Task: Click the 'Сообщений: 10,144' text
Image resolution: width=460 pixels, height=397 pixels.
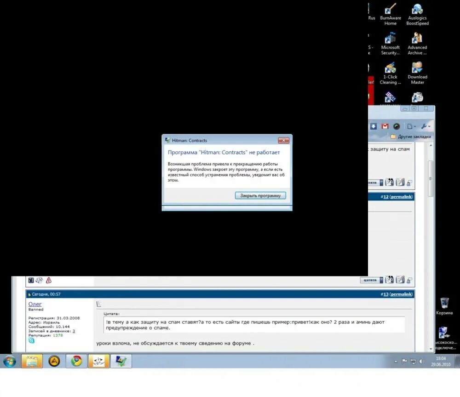Action: [x=49, y=327]
